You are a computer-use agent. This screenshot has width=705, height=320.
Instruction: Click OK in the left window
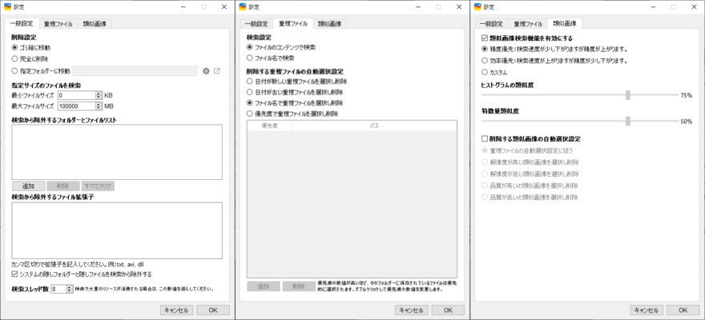[x=212, y=310]
